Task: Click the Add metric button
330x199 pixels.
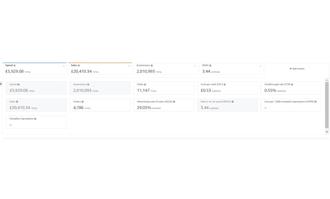Action: [297, 69]
